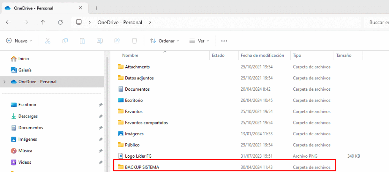The height and width of the screenshot is (172, 389).
Task: Select the BACKUP SISTEMA folder
Action: (x=142, y=167)
